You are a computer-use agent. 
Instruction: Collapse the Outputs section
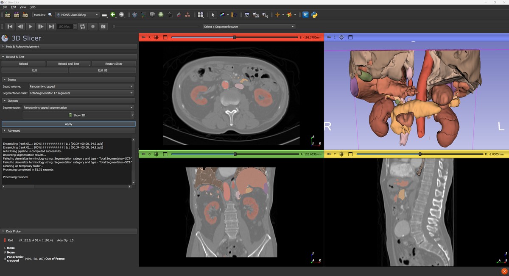click(x=69, y=101)
